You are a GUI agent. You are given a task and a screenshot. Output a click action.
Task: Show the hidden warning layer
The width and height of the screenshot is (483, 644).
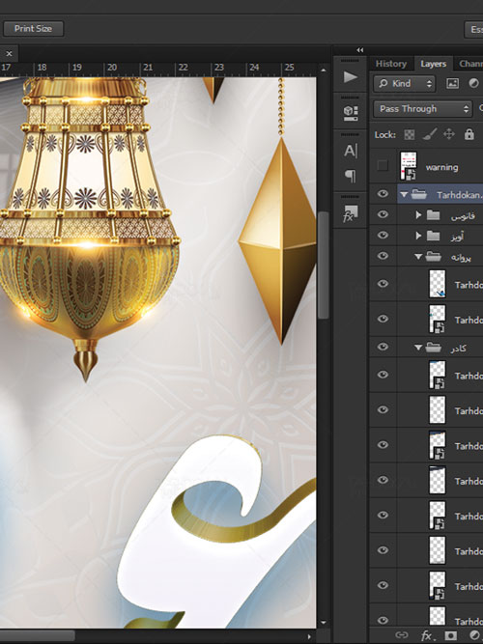pyautogui.click(x=383, y=165)
